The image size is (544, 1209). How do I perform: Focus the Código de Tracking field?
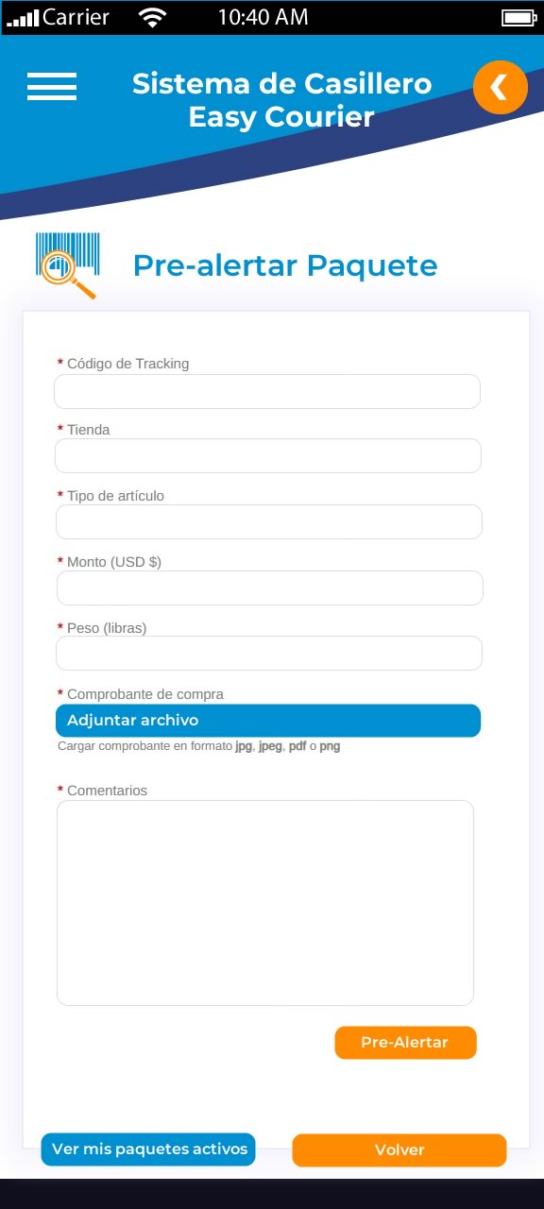tap(267, 391)
